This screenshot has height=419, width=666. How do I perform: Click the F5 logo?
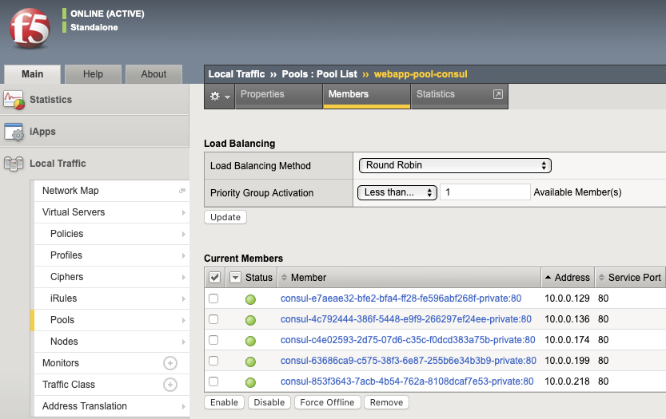30,28
